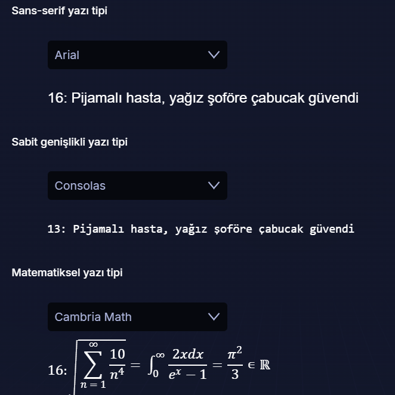Click the Consolas monospace sample sentence
This screenshot has width=395, height=395.
[x=201, y=229]
